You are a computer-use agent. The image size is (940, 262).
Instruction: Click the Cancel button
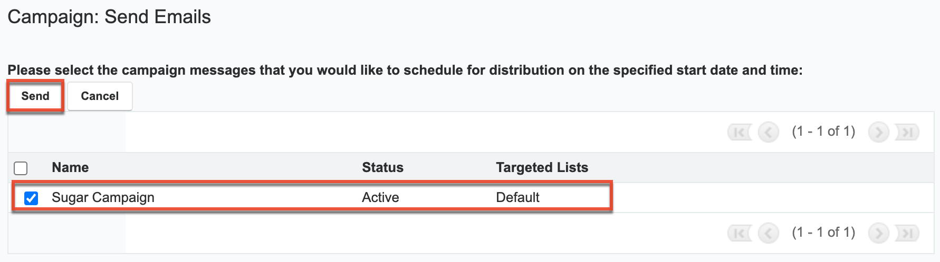[100, 96]
